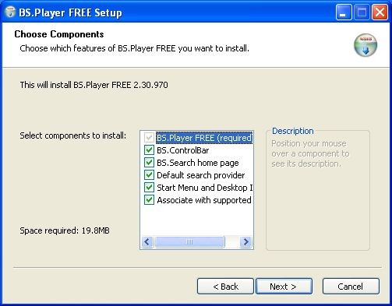Viewport: 392px width, 306px height.
Task: Click the Description group box label
Action: [293, 131]
